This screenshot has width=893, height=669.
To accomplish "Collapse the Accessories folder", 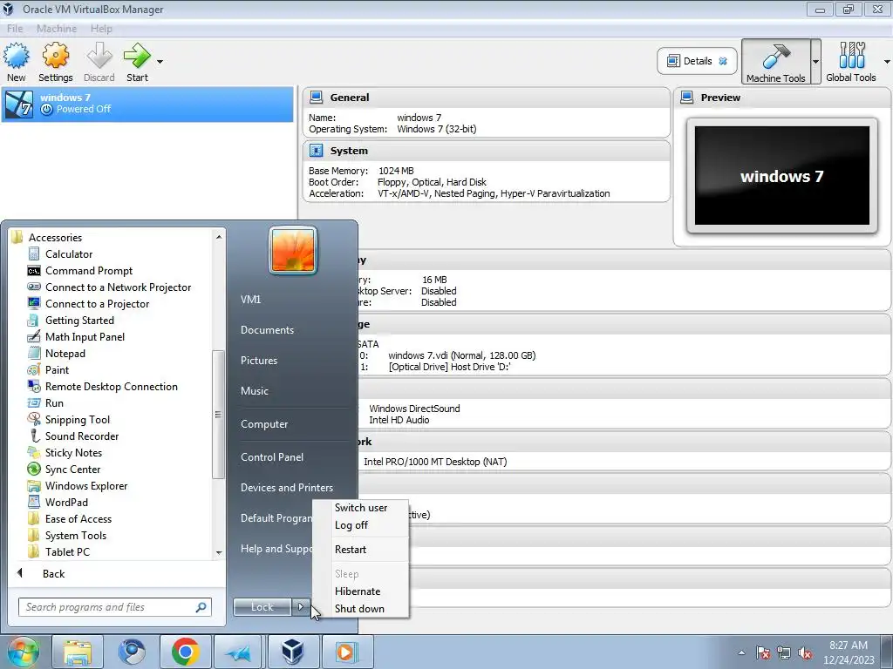I will tap(55, 237).
